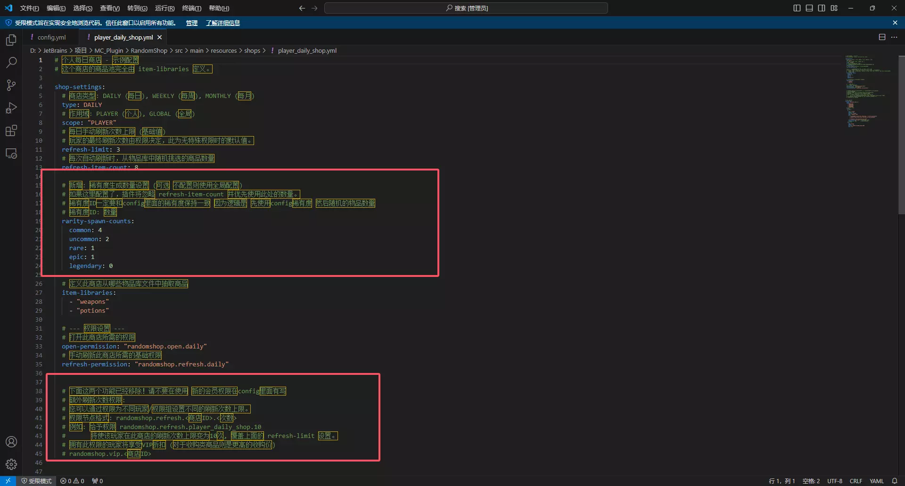Open the 文件(F) menu
The height and width of the screenshot is (486, 905).
point(30,8)
